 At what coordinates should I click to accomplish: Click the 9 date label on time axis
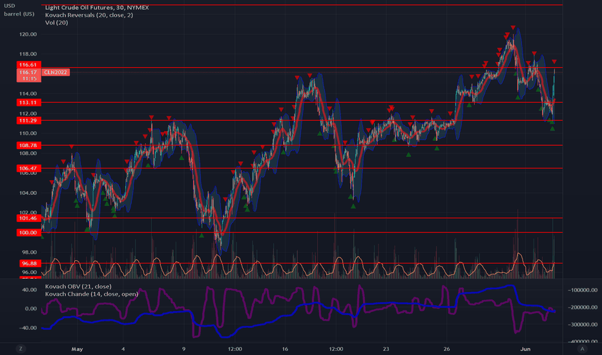pyautogui.click(x=183, y=349)
